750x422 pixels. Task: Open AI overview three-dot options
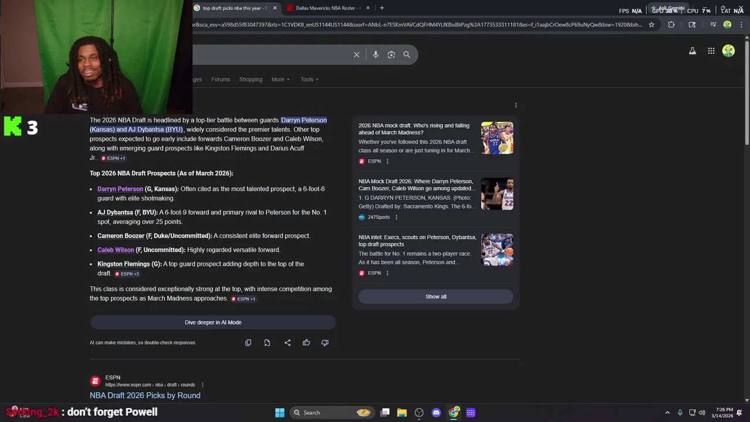point(516,105)
